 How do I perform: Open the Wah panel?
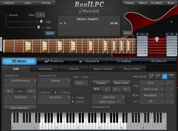pyautogui.click(x=171, y=3)
